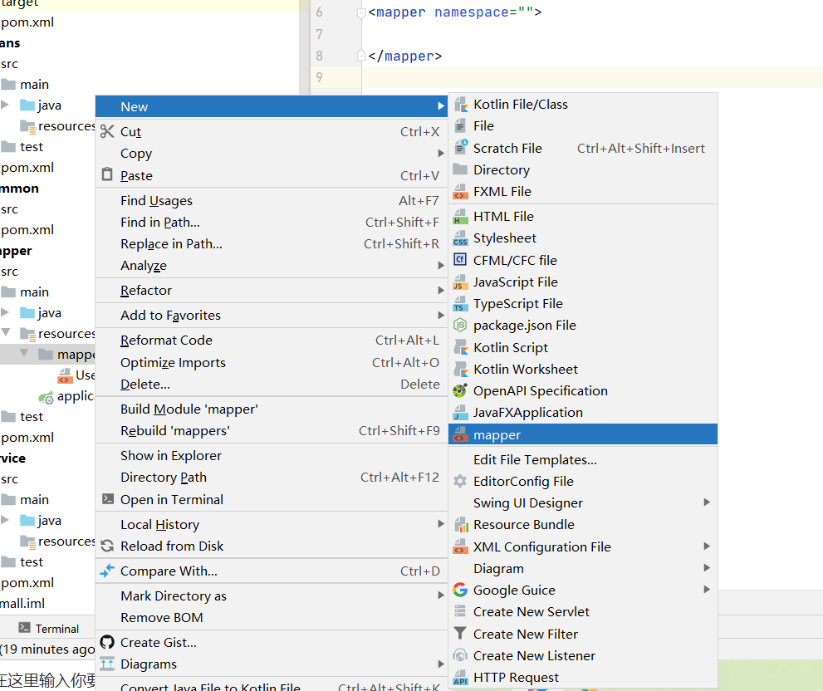
Task: Choose Remove BOM menu item
Action: [272, 617]
